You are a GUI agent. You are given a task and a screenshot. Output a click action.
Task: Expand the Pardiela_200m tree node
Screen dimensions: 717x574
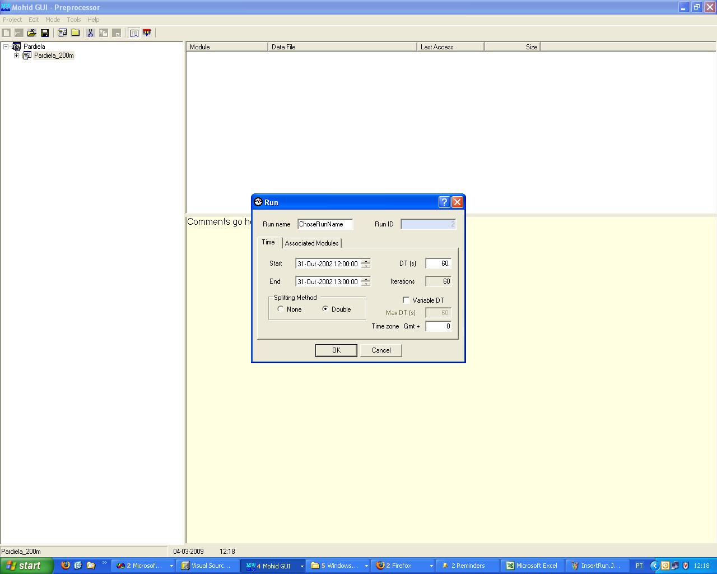(16, 55)
